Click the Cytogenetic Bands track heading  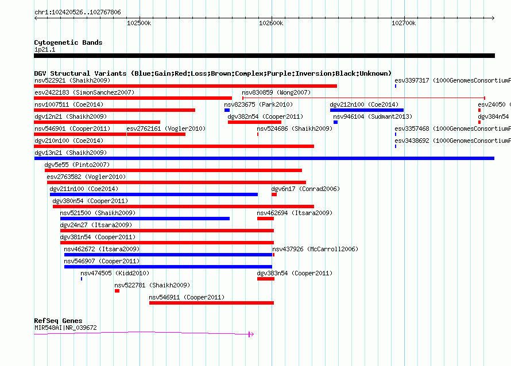68,42
